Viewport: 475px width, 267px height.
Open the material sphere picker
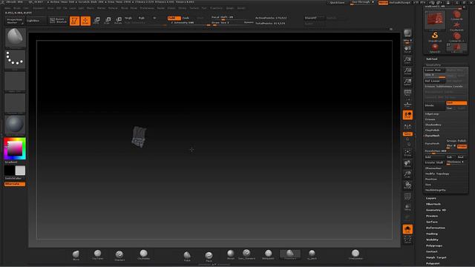point(15,125)
